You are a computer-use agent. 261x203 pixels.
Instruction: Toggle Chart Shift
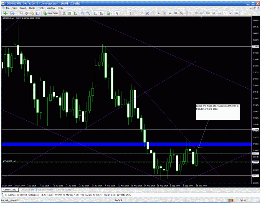coord(101,13)
